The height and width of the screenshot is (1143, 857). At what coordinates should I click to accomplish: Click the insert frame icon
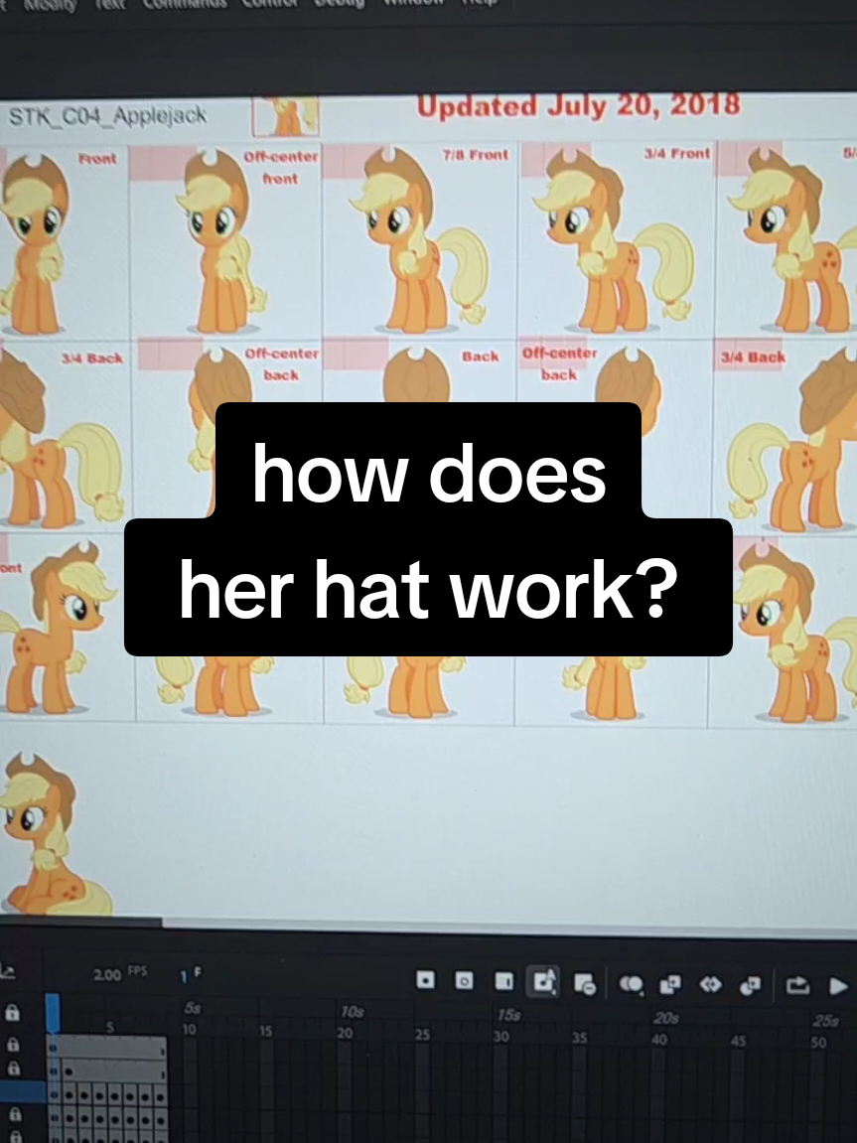(504, 981)
